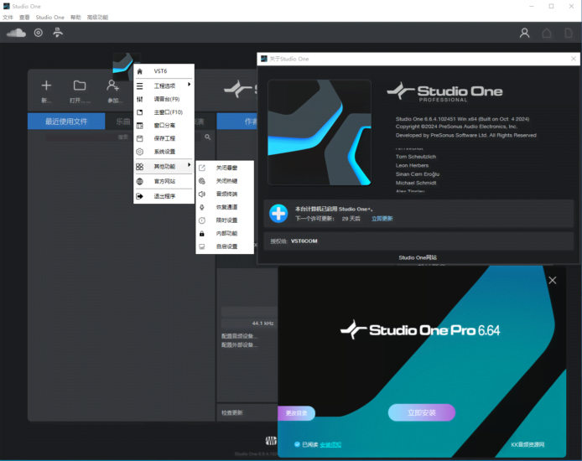Click the magnifier icon in recent files search
The image size is (582, 461).
[x=208, y=137]
